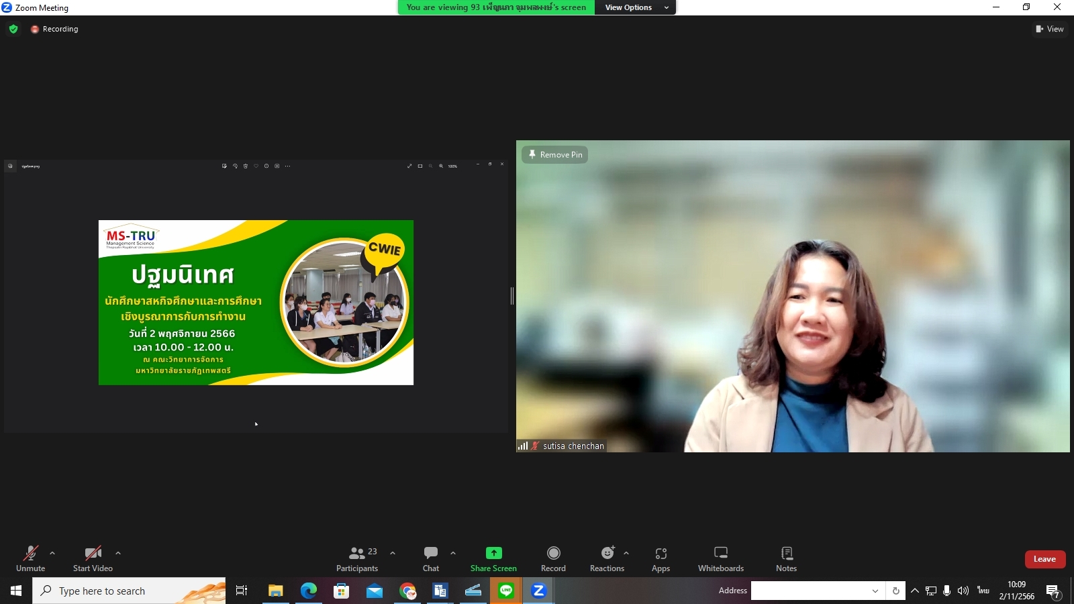Expand audio settings arrow next to Unmute
The height and width of the screenshot is (604, 1074).
[52, 553]
